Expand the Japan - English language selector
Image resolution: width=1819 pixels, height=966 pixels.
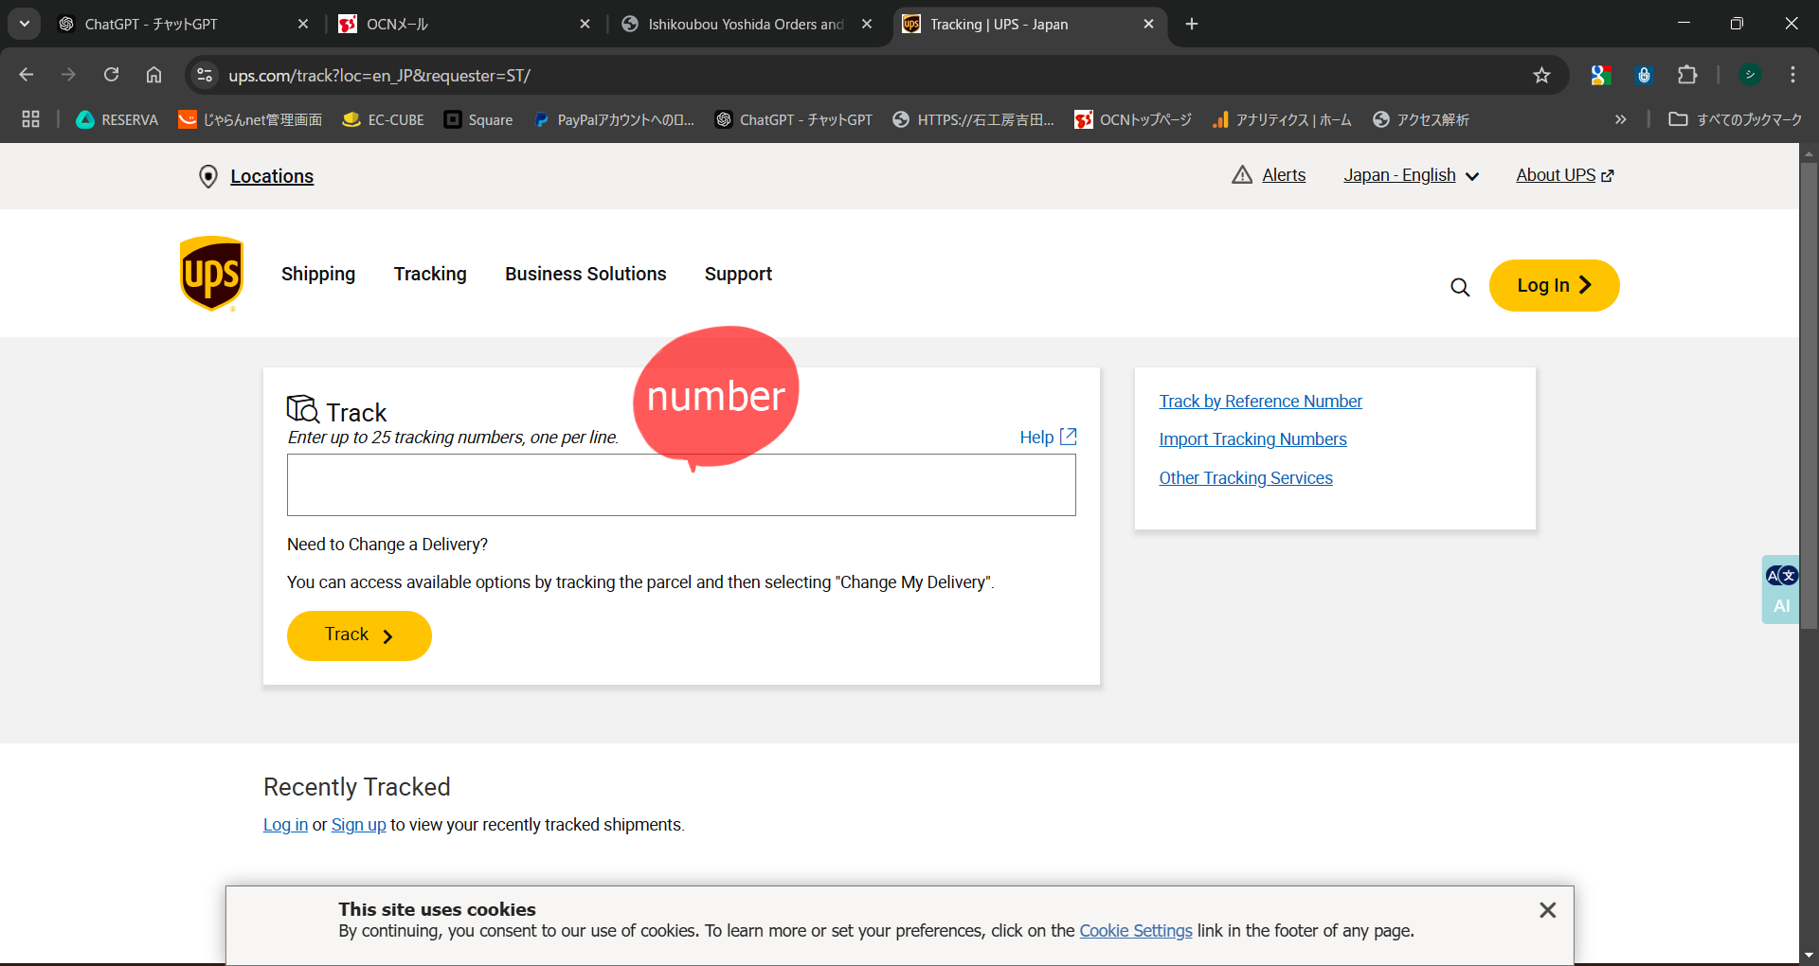[1411, 175]
